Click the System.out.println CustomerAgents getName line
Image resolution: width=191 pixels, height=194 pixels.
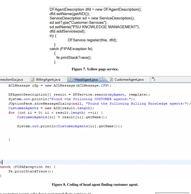coord(70,126)
